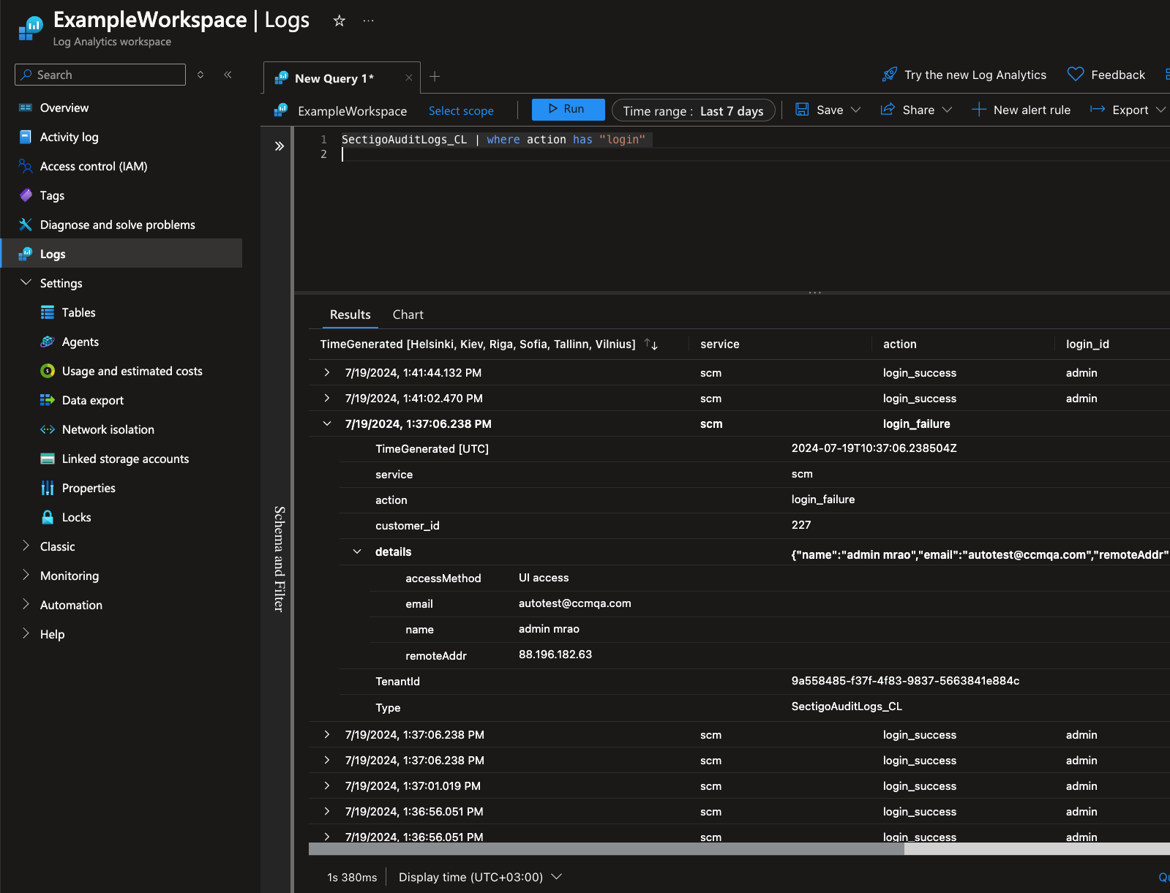Close the New Query 1 tab
Viewport: 1170px width, 893px height.
(x=409, y=78)
